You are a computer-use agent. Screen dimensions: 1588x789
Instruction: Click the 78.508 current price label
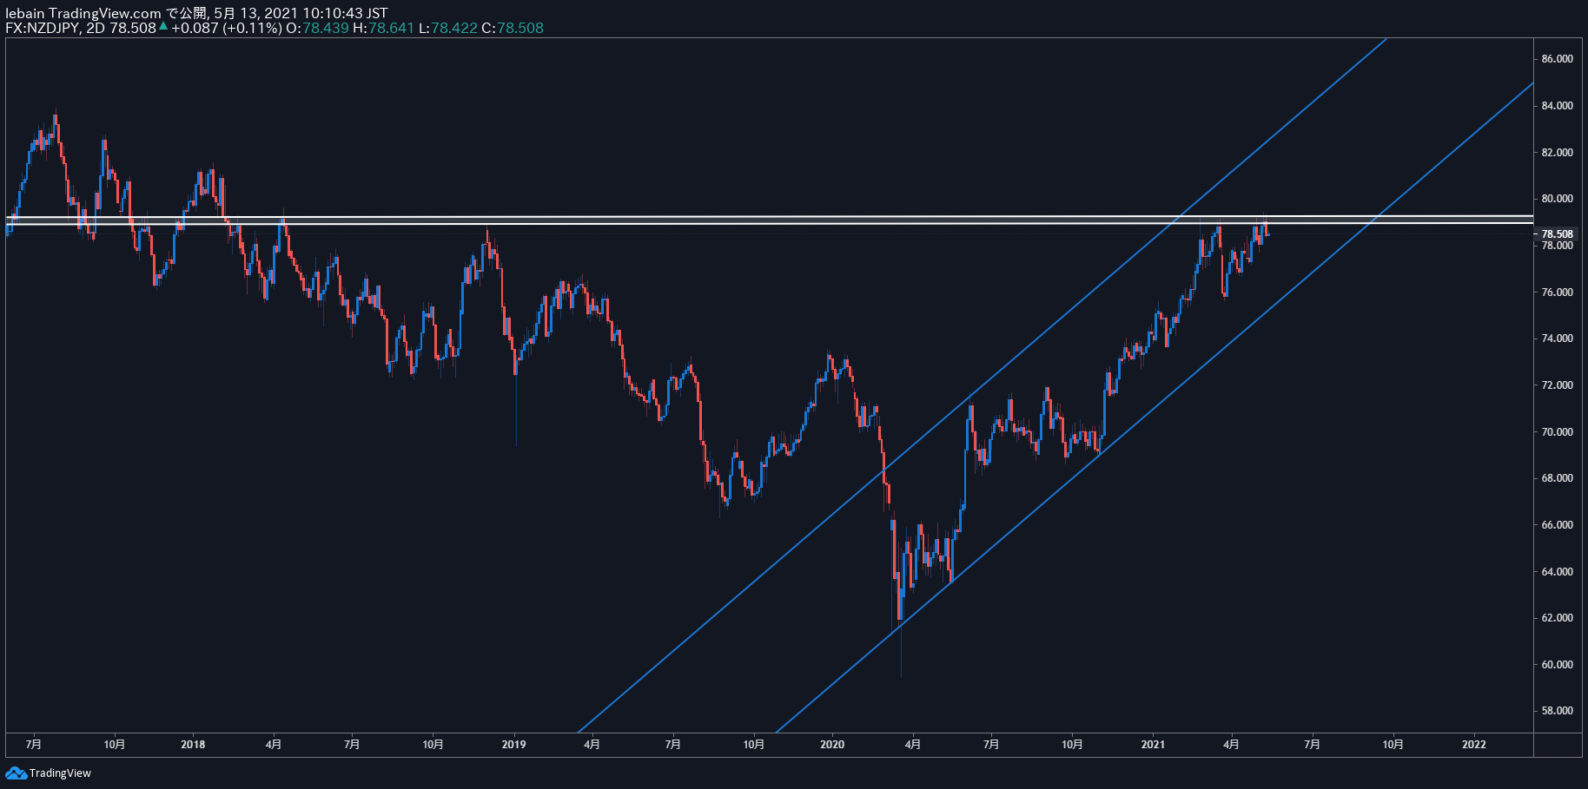pyautogui.click(x=1557, y=234)
